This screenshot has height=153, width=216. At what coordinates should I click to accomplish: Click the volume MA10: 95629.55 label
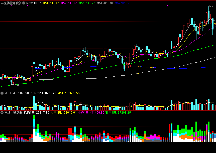pos(69,93)
